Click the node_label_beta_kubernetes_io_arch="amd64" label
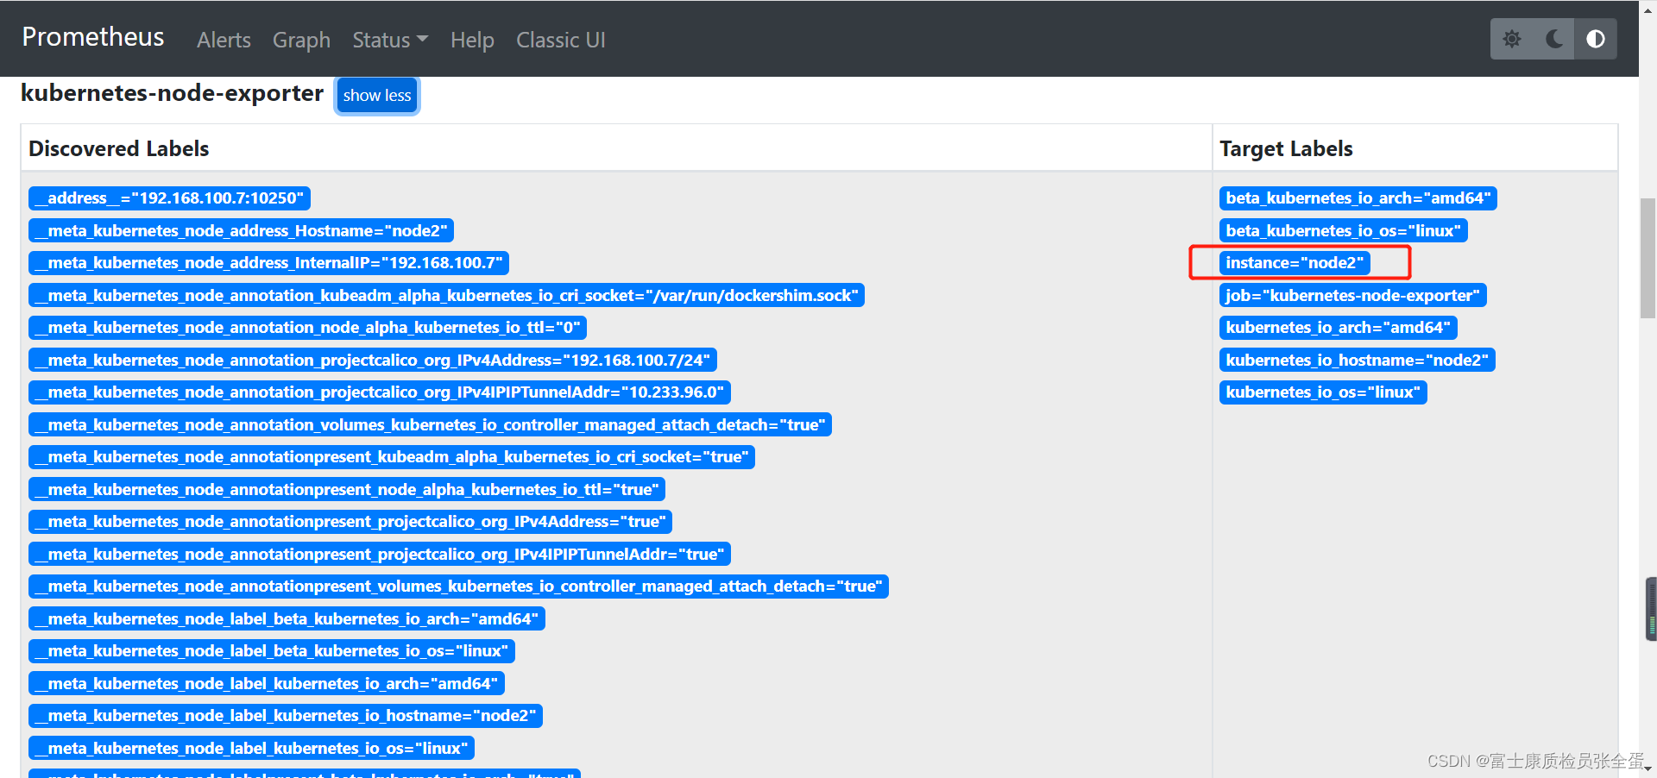This screenshot has height=778, width=1657. (287, 618)
